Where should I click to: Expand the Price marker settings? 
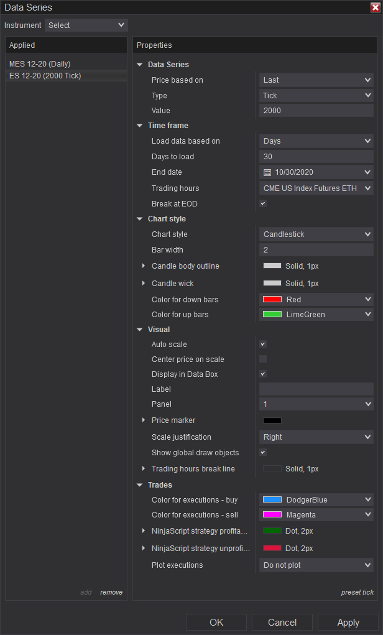click(144, 420)
